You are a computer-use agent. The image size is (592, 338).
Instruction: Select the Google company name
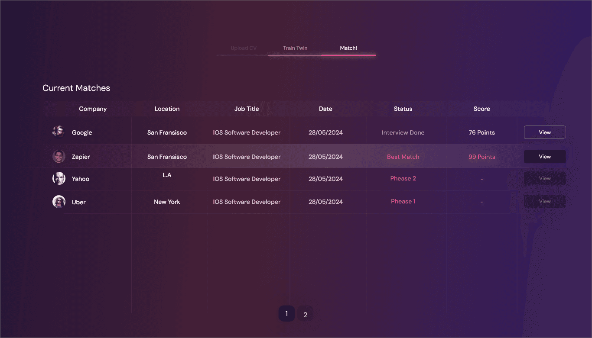tap(82, 132)
